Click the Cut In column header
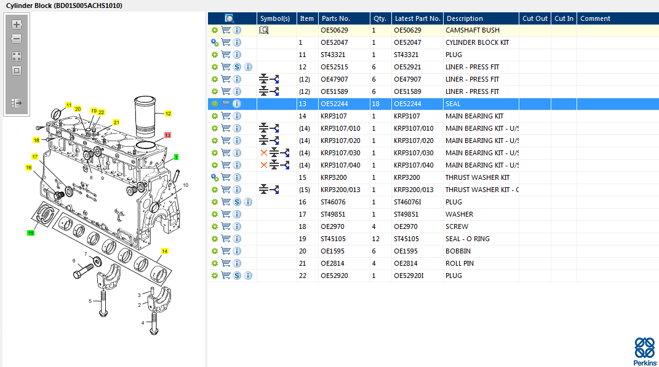Image resolution: width=659 pixels, height=367 pixels. [564, 18]
